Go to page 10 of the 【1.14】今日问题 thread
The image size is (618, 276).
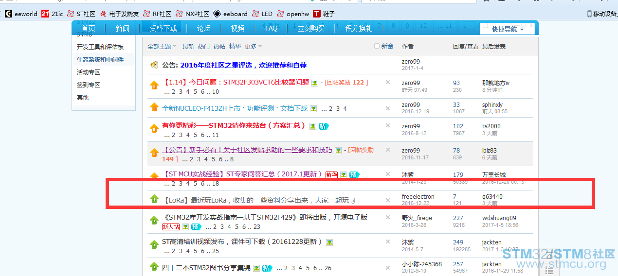[216, 91]
